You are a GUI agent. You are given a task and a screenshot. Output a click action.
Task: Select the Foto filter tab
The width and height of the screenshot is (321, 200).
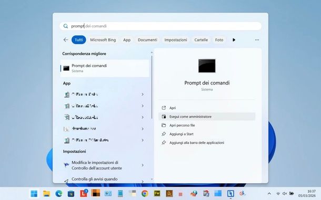(219, 40)
